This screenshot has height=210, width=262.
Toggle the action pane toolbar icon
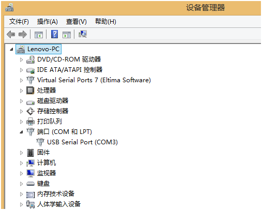tap(67, 35)
